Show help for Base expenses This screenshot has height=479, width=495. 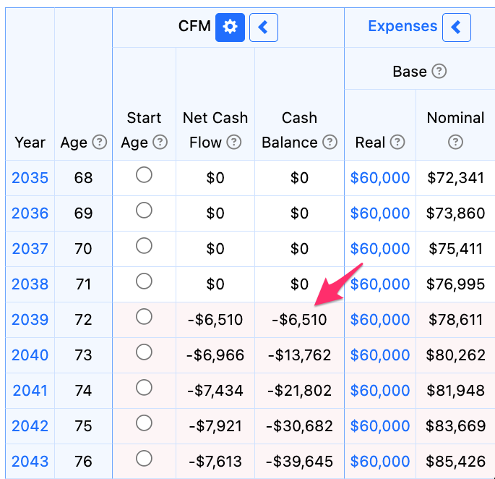[439, 71]
